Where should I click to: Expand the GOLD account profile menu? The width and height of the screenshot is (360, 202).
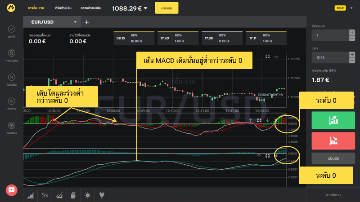click(351, 8)
